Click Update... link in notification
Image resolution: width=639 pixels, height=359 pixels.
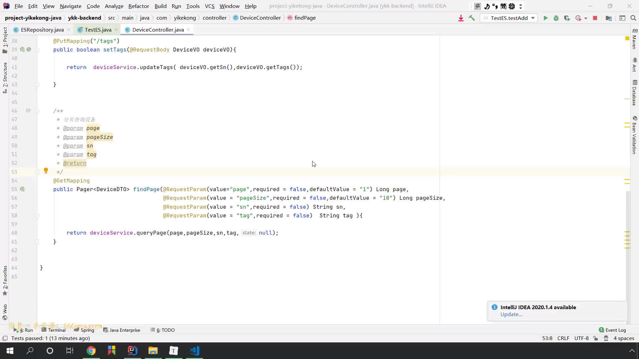pos(511,314)
